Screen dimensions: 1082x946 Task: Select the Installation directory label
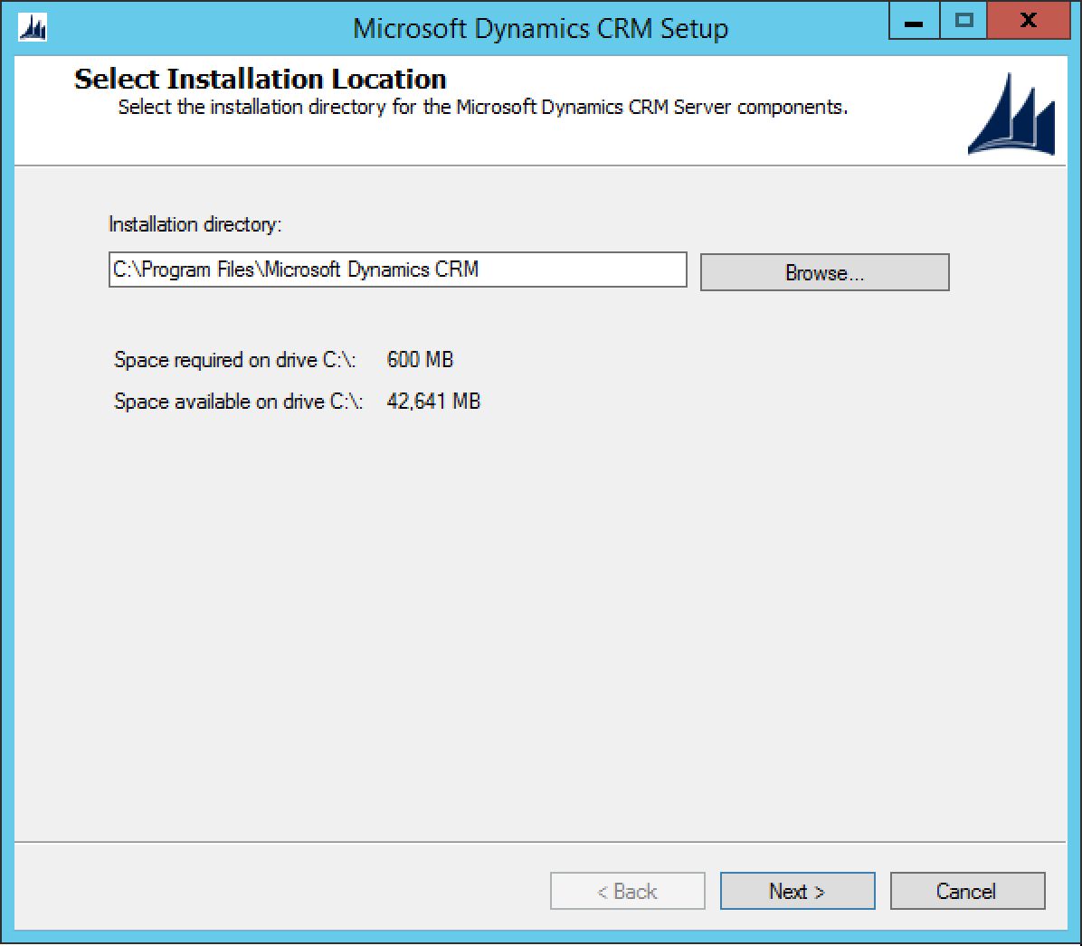195,224
